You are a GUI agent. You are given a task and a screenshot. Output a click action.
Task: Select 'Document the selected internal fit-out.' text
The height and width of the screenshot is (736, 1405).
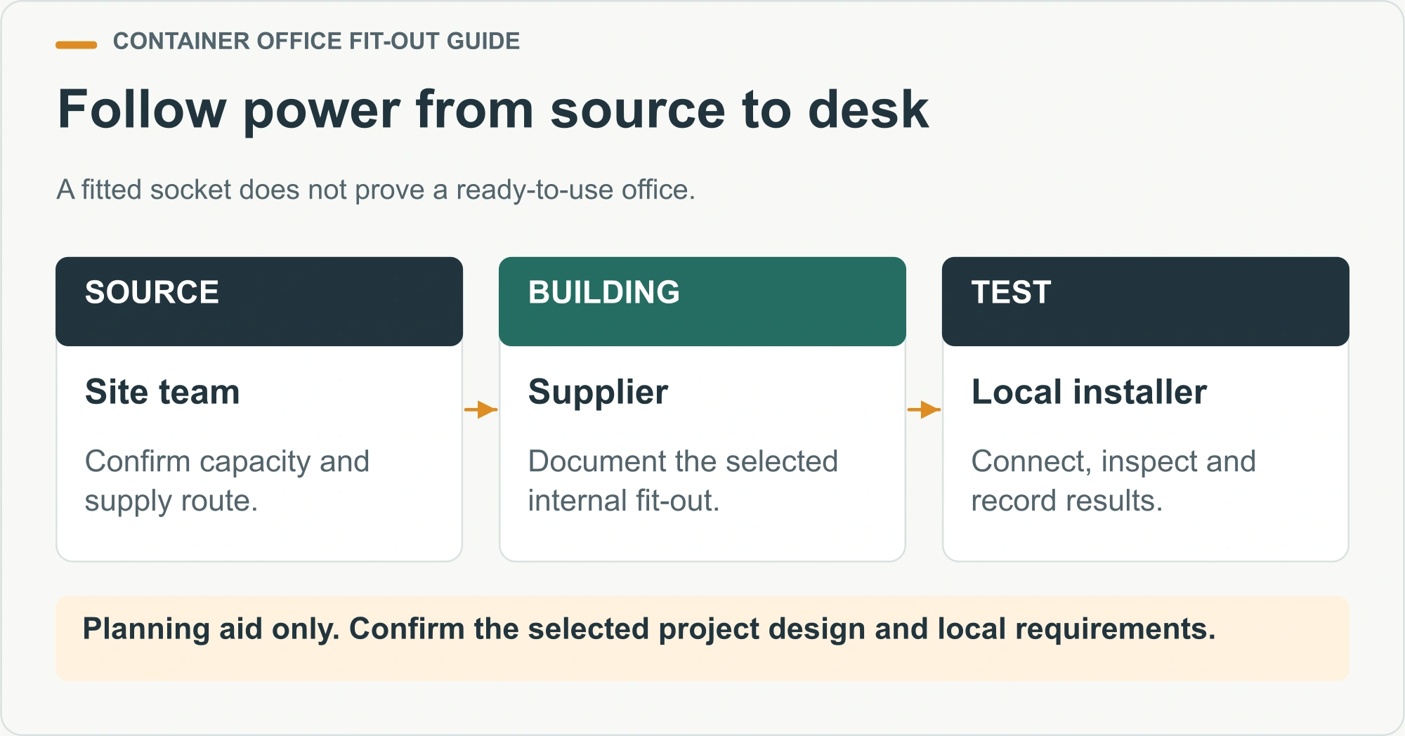click(683, 482)
